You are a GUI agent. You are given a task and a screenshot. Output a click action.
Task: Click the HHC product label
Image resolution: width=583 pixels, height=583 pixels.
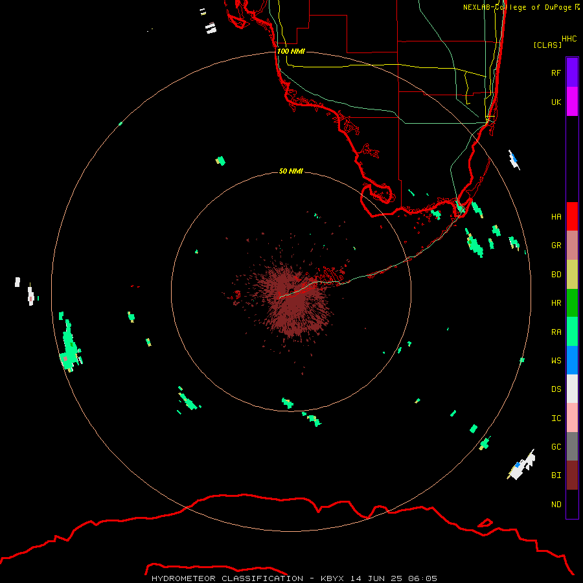tap(569, 39)
